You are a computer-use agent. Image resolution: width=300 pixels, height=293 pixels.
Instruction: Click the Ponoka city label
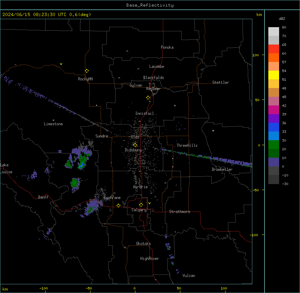tap(167, 47)
